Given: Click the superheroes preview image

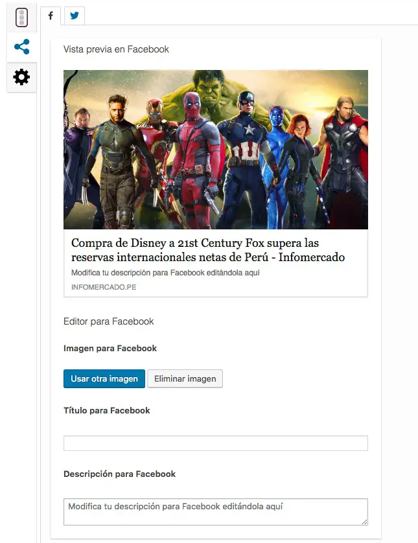Looking at the screenshot, I should tap(216, 150).
